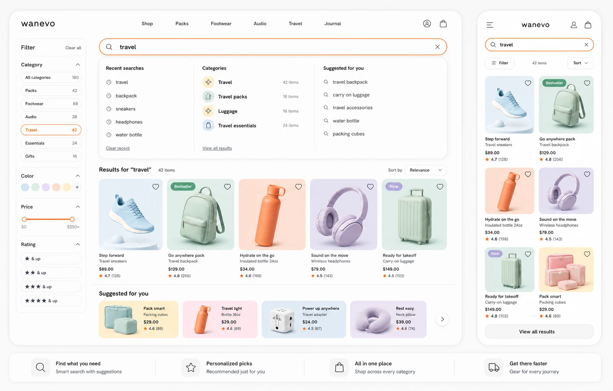Click the magnifier icon in desktop search bar
Screen dimensions: 613x391
click(x=109, y=47)
